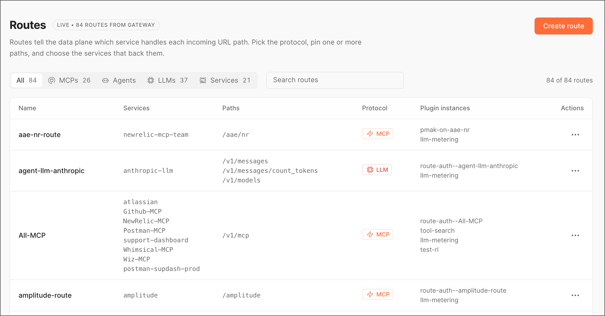Select the All 84 tab
Viewport: 605px width, 316px height.
tap(26, 80)
